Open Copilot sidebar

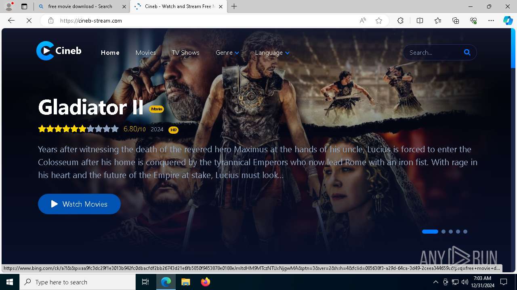pos(508,21)
